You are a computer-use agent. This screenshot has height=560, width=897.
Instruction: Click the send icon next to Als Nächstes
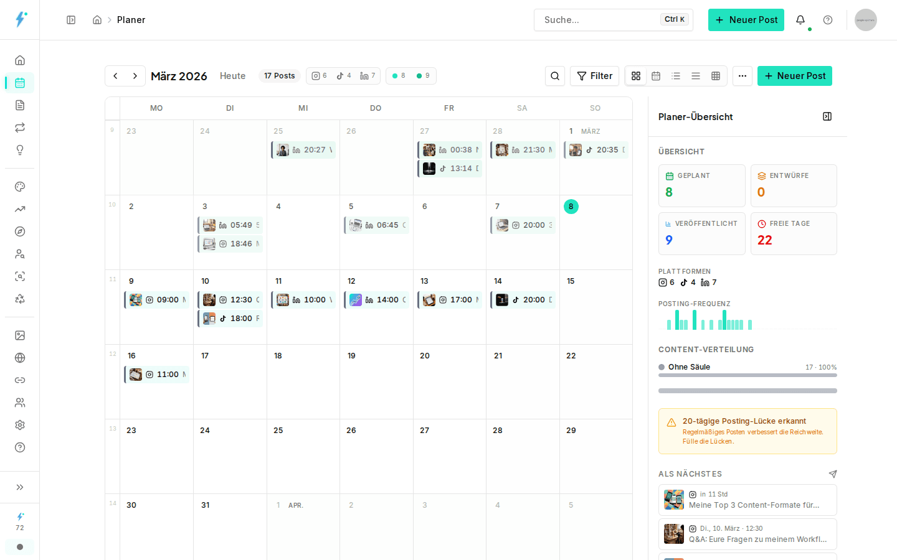[833, 474]
